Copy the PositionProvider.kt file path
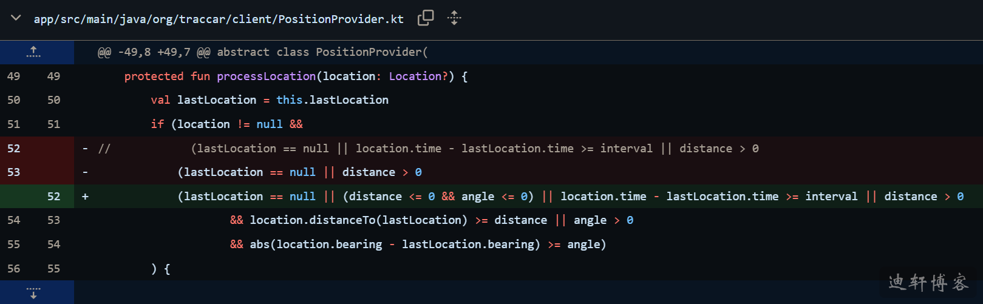This screenshot has width=983, height=304. 426,18
